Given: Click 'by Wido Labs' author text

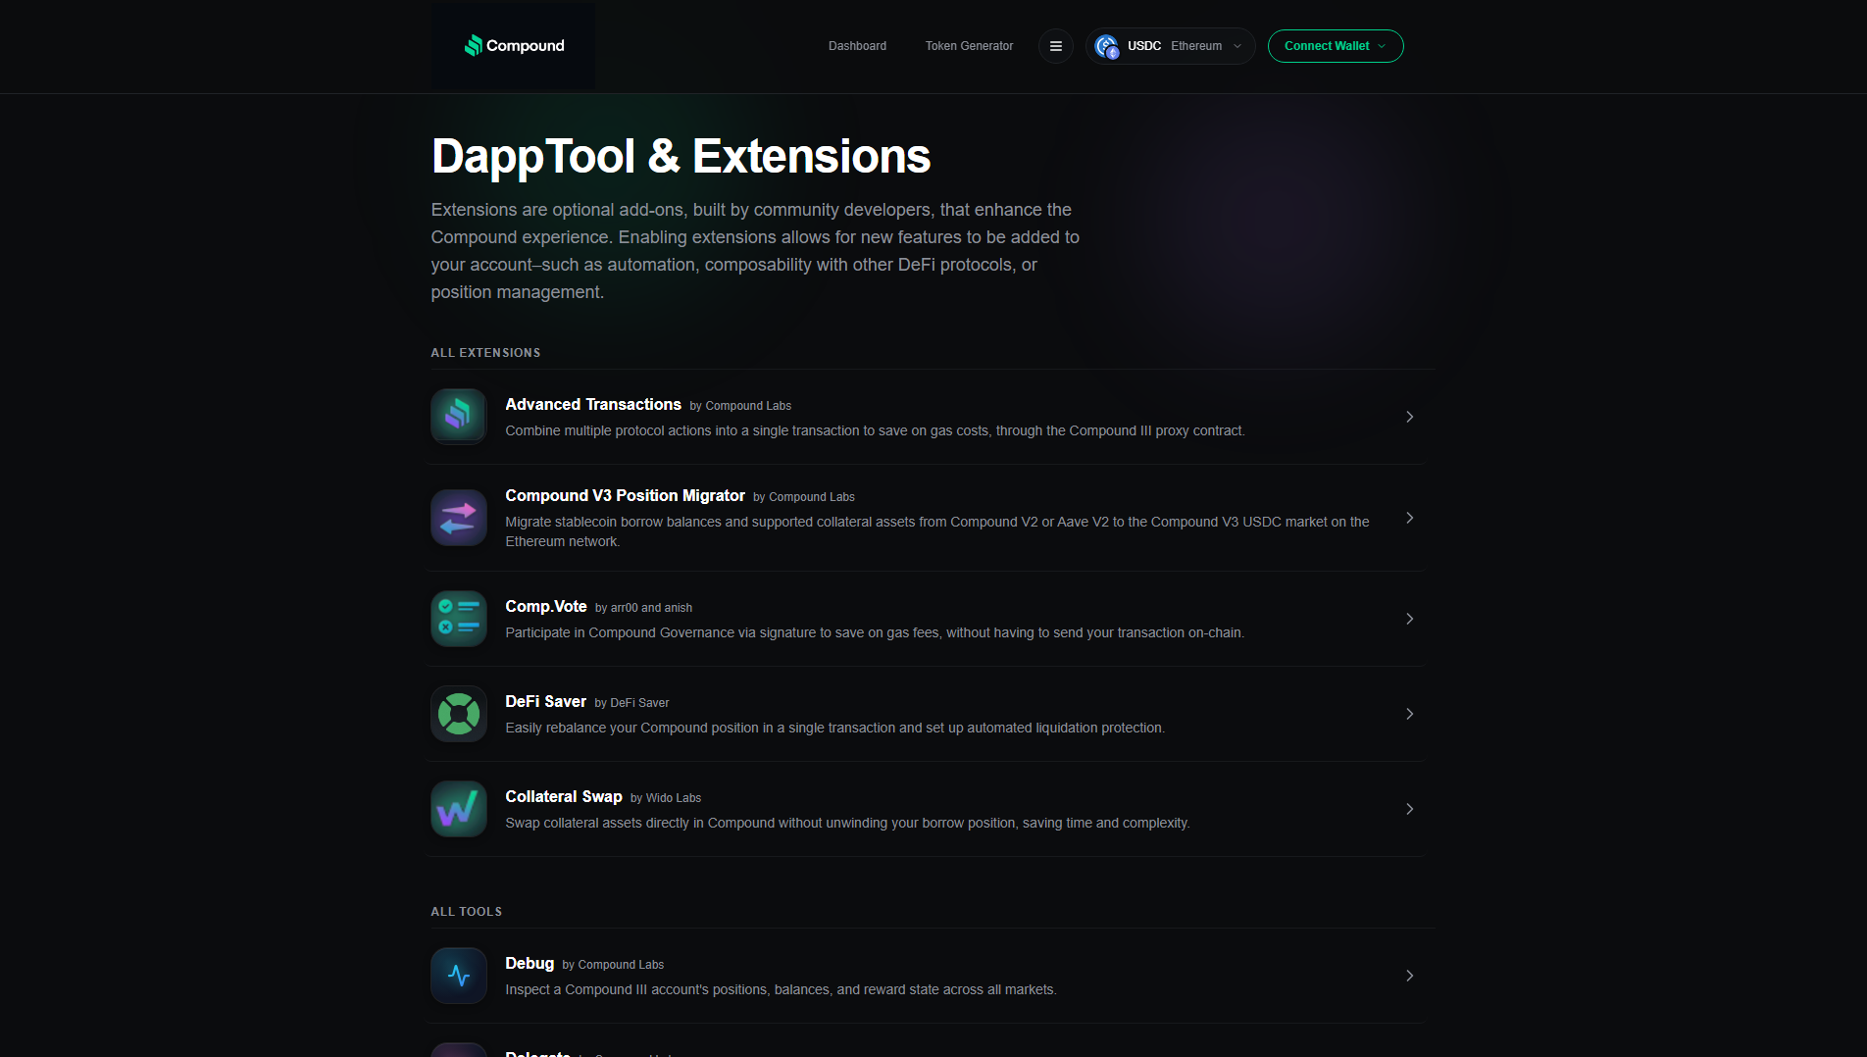Looking at the screenshot, I should click(x=666, y=798).
